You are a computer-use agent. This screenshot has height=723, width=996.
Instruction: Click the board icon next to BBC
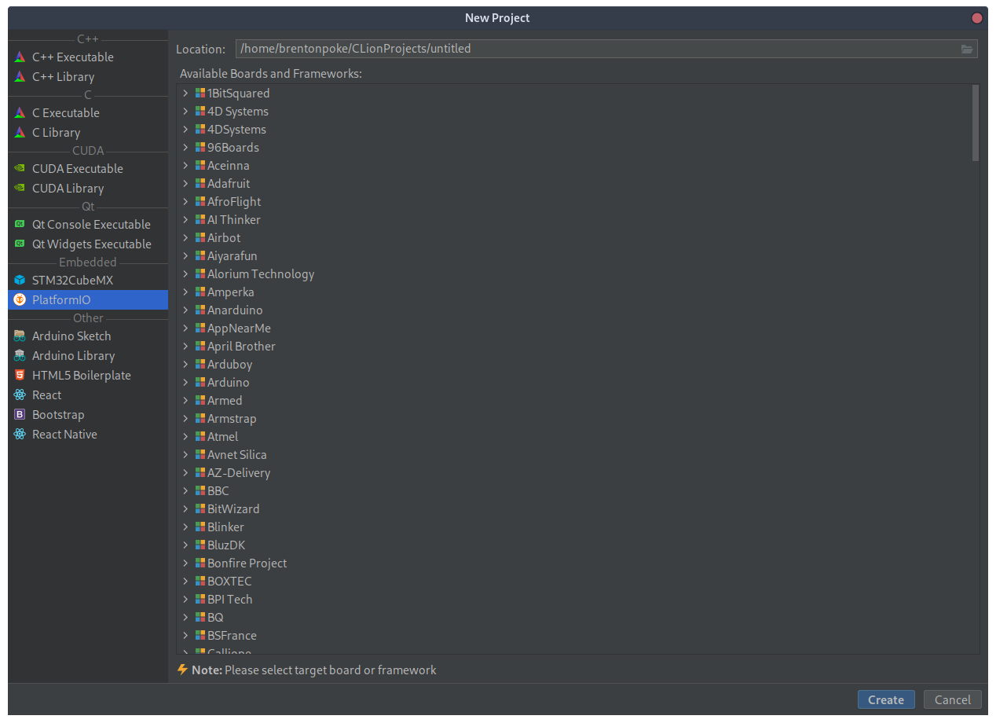[200, 491]
